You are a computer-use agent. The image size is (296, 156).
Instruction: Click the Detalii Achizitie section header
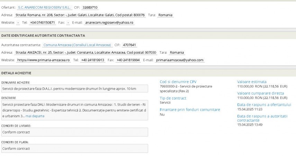(x=17, y=73)
